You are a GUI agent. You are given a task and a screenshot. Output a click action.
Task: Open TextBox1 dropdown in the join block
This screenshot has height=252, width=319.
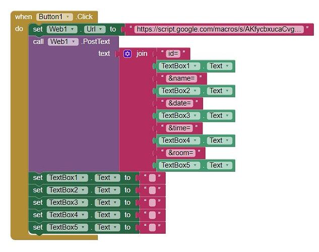[x=179, y=66]
